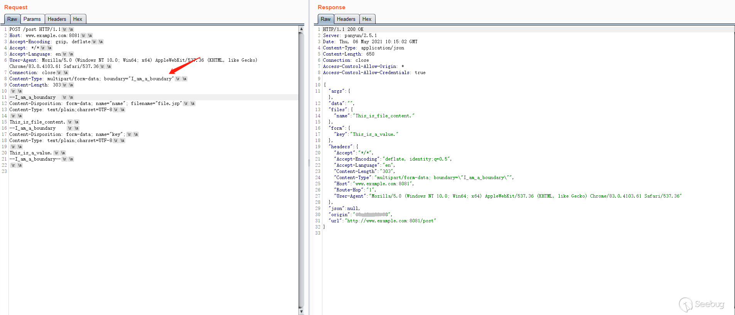Image resolution: width=735 pixels, height=315 pixels.
Task: Click the Content-Type multipart boundary header line
Action: 91,79
